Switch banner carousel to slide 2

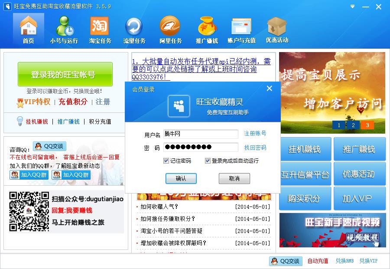click(x=353, y=125)
